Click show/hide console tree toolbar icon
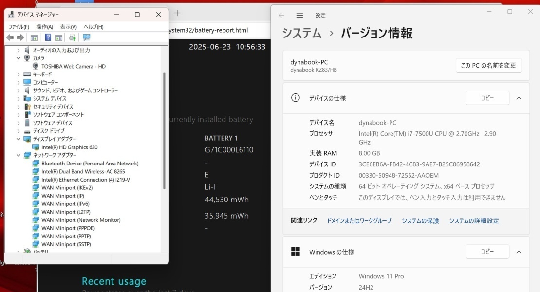The width and height of the screenshot is (540, 292). tap(34, 37)
